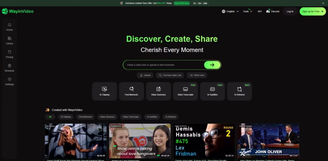328x161 pixels.
Task: Select the All filter tab
Action: point(50,117)
